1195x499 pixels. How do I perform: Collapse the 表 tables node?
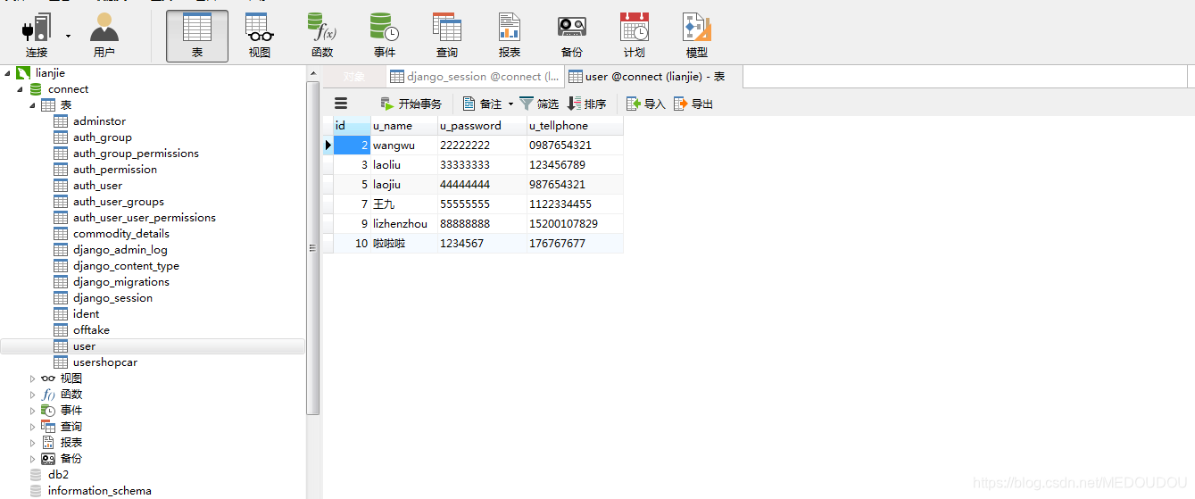coord(32,105)
